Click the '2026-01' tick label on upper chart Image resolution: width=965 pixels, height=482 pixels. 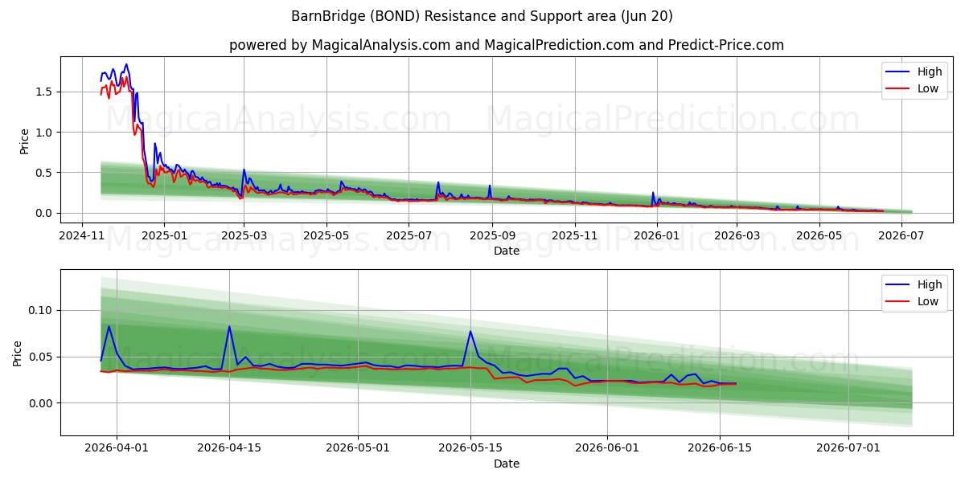[x=656, y=235]
